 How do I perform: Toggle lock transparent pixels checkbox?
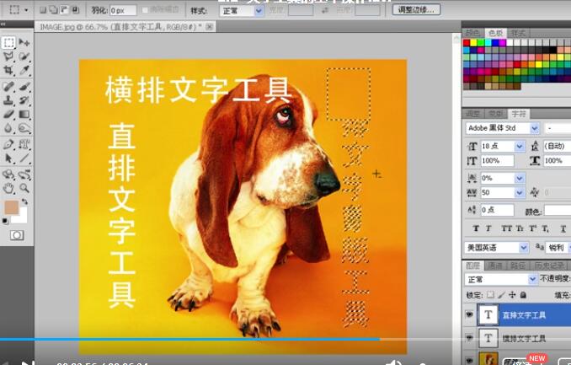point(490,294)
